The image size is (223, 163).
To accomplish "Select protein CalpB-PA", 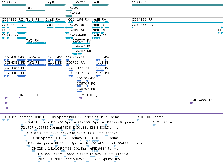I will click(x=55, y=60).
